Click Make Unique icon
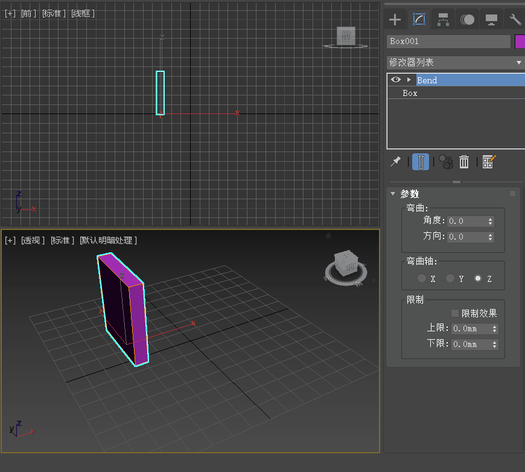This screenshot has height=472, width=525. coord(445,162)
